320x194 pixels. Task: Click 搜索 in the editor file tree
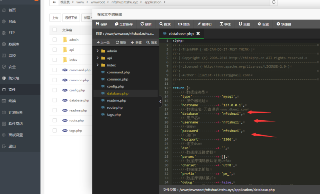[x=152, y=43]
